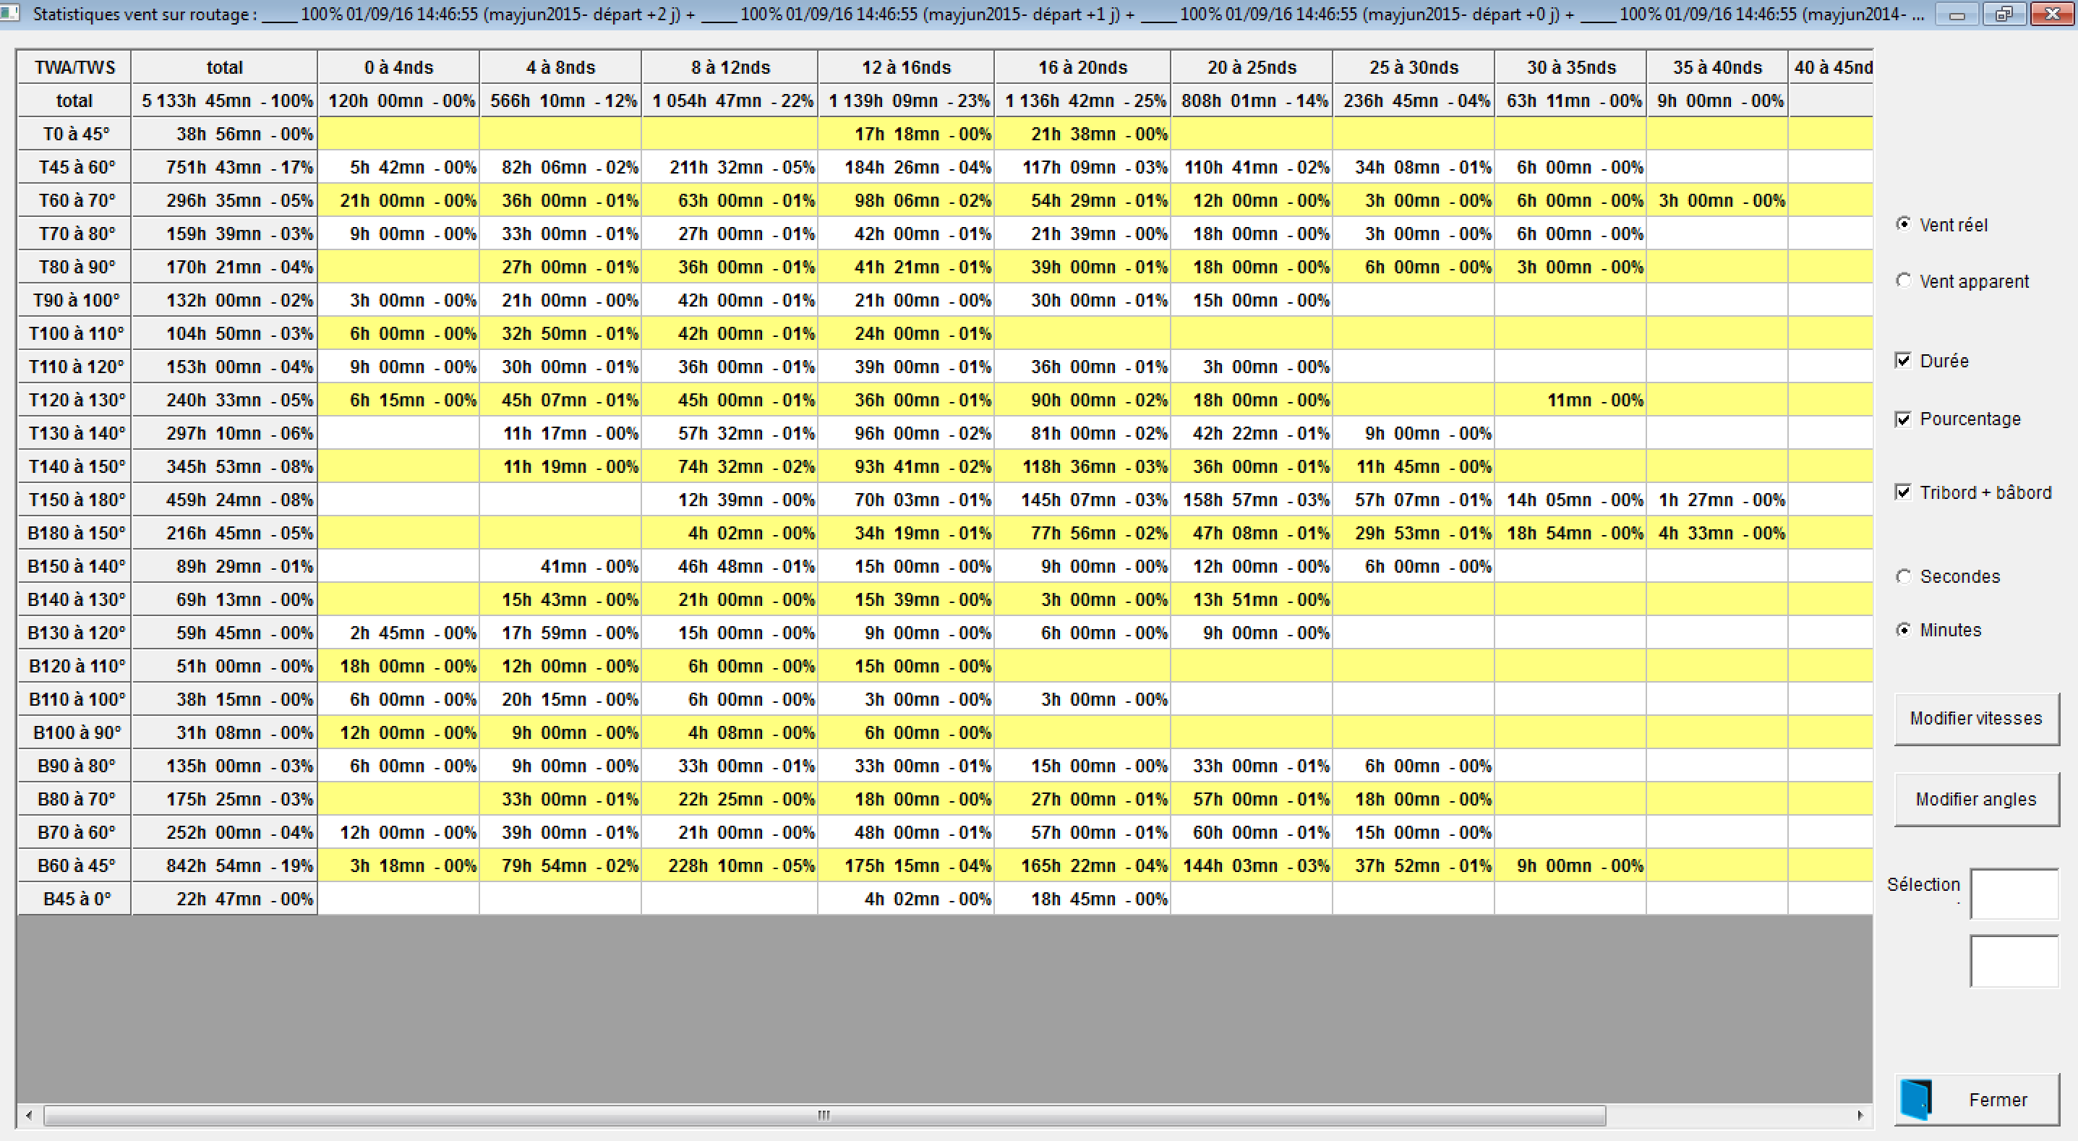Toggle the Pourcentage checkbox
Viewport: 2078px width, 1141px height.
pos(1903,419)
